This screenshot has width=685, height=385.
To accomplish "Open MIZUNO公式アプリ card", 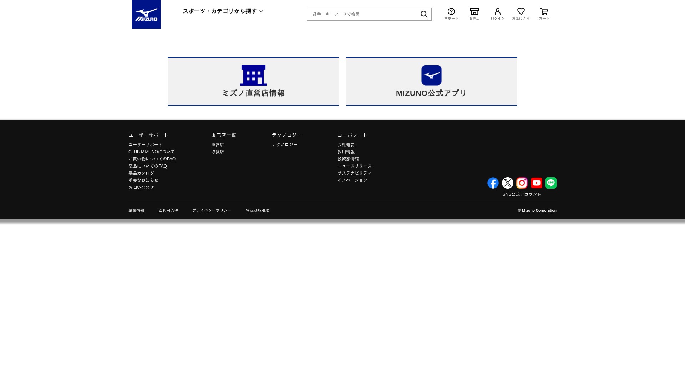I will click(x=432, y=81).
